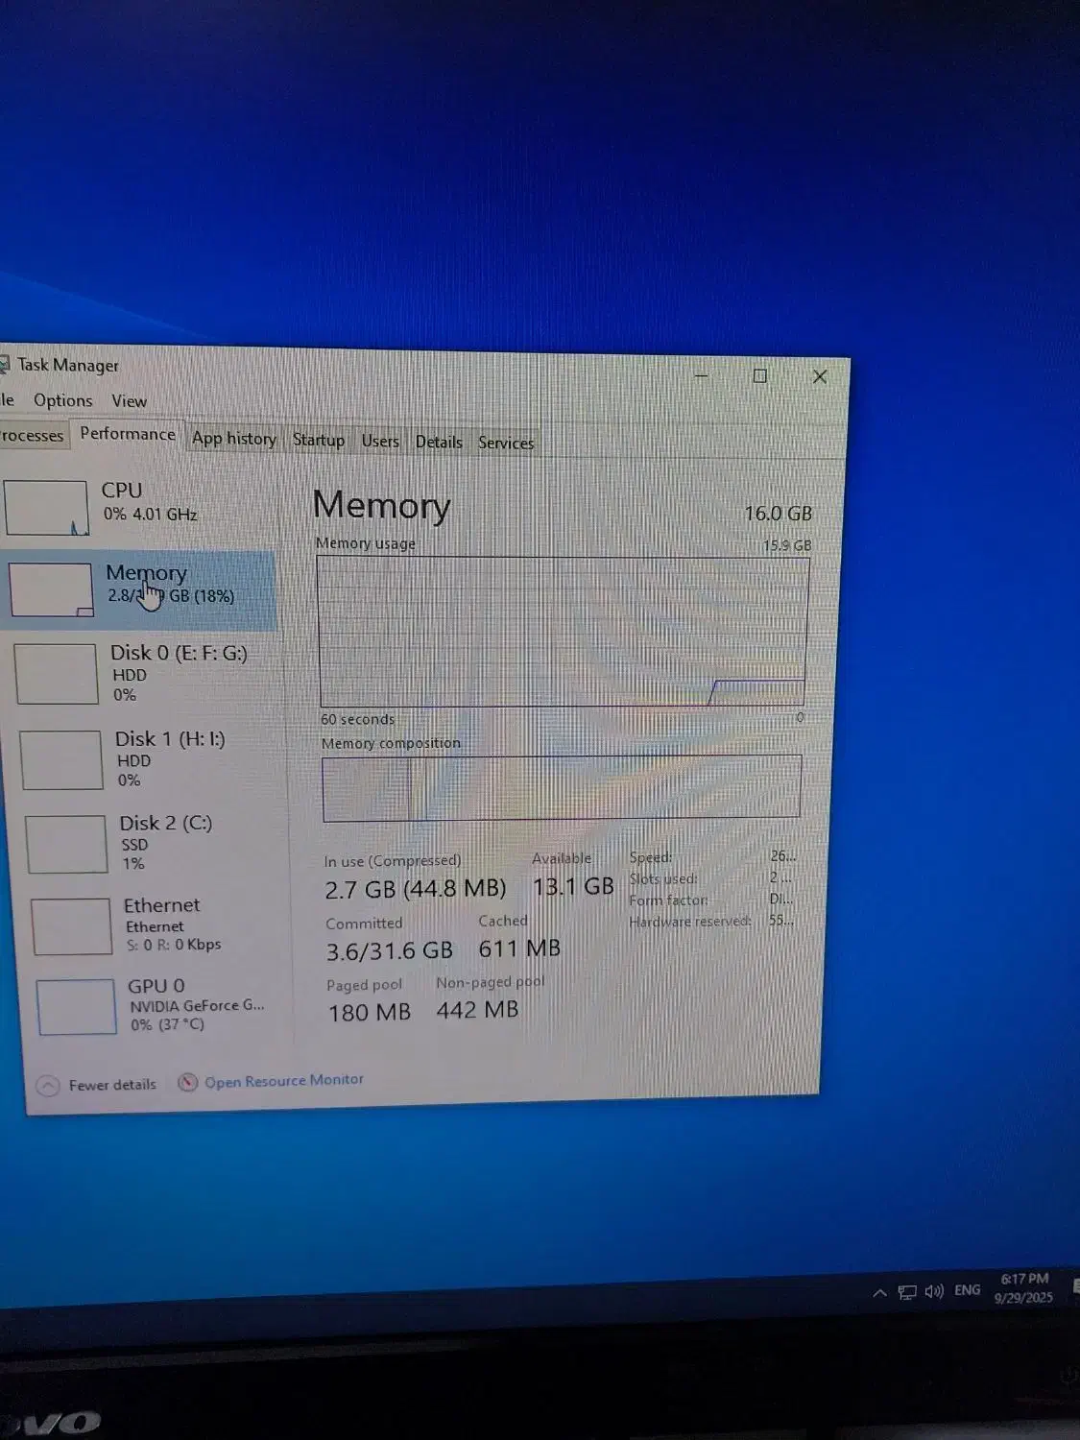Click the Speed label in memory details
The height and width of the screenshot is (1440, 1080).
[651, 857]
